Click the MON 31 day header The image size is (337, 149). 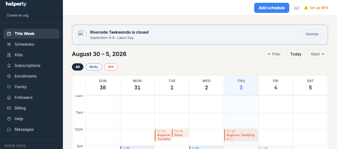tap(137, 85)
